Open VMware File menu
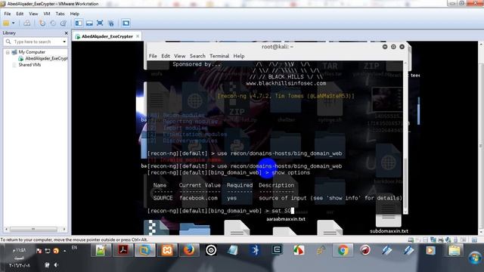This screenshot has width=484, height=272. click(x=8, y=14)
